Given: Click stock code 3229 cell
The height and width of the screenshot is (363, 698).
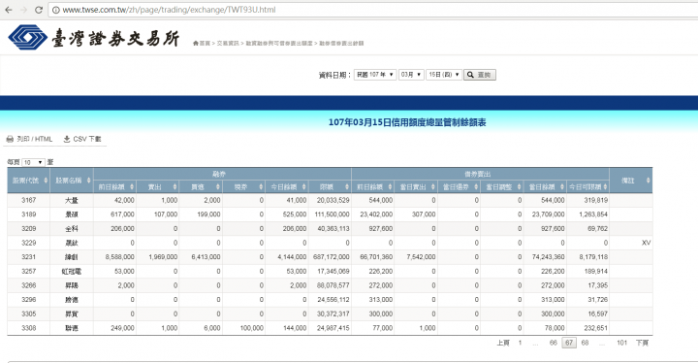Looking at the screenshot, I should tap(28, 243).
